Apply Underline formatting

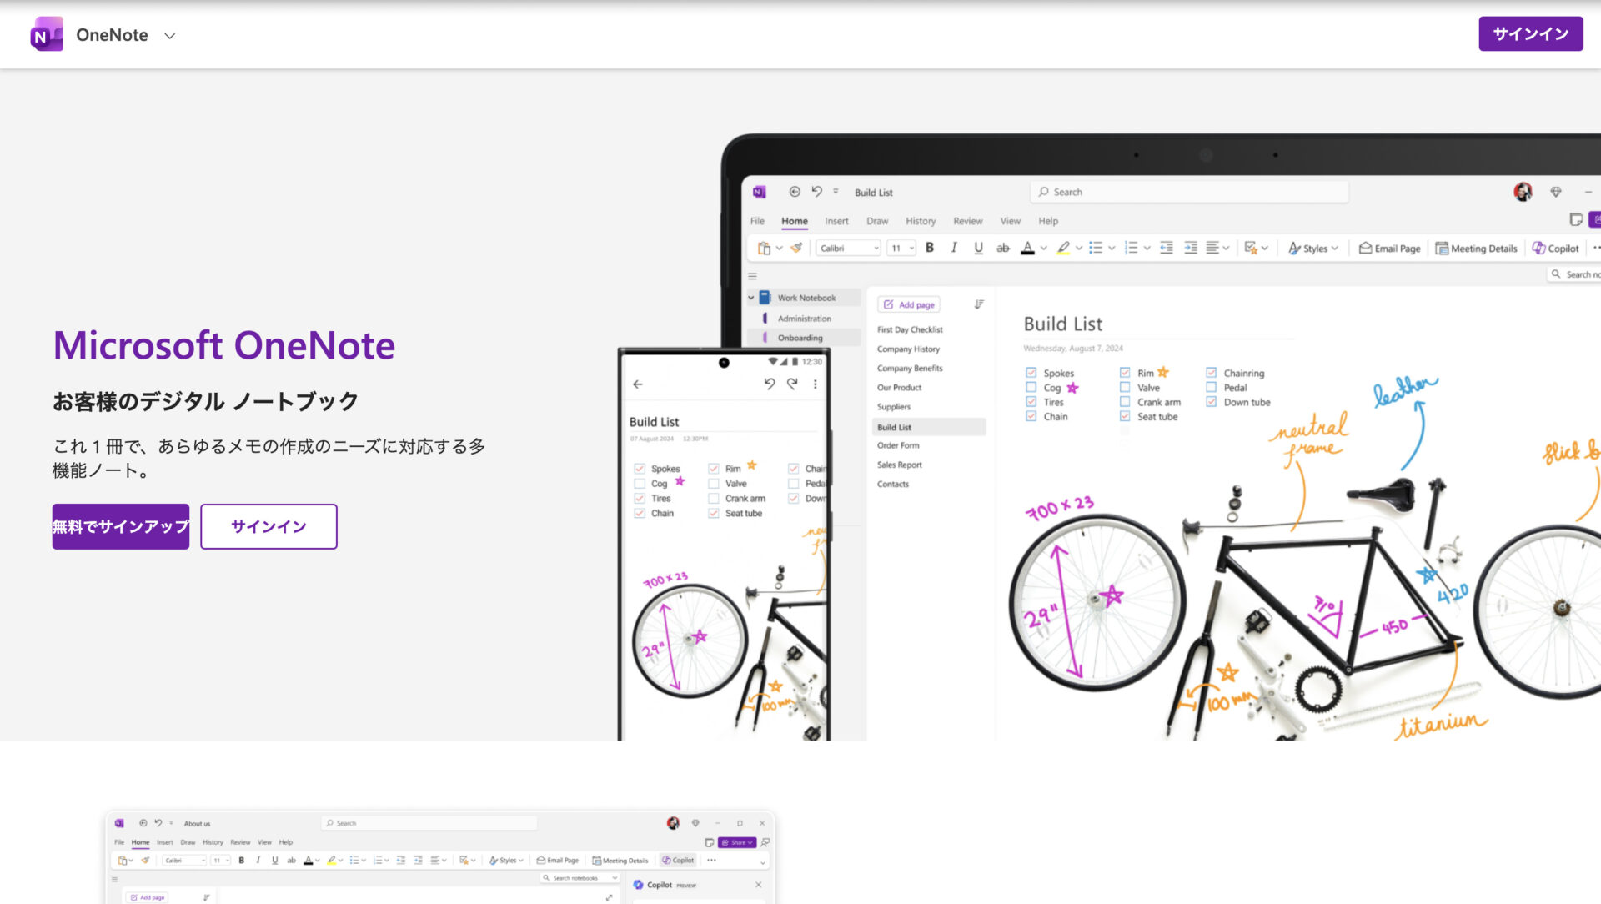(977, 248)
